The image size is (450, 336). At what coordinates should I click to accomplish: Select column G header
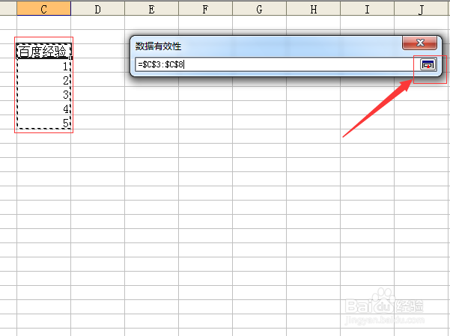tap(259, 9)
